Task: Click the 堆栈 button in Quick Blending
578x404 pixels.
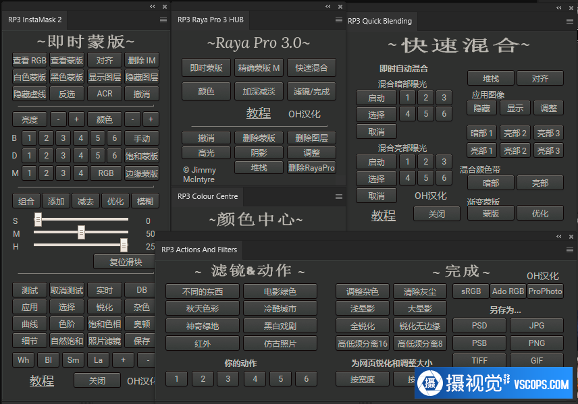Action: point(491,78)
